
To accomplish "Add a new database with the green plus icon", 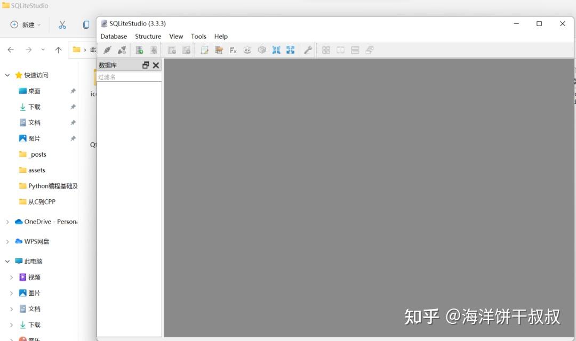I will coord(139,50).
